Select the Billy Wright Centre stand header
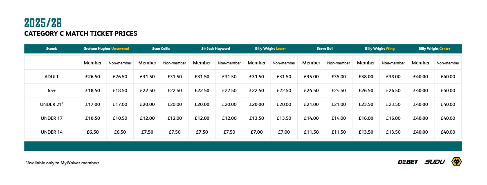487x185 pixels. coord(434,48)
